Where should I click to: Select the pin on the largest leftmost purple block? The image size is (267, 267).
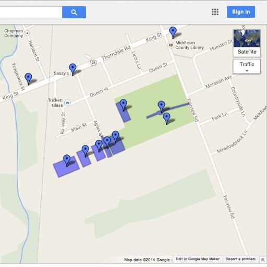67,161
